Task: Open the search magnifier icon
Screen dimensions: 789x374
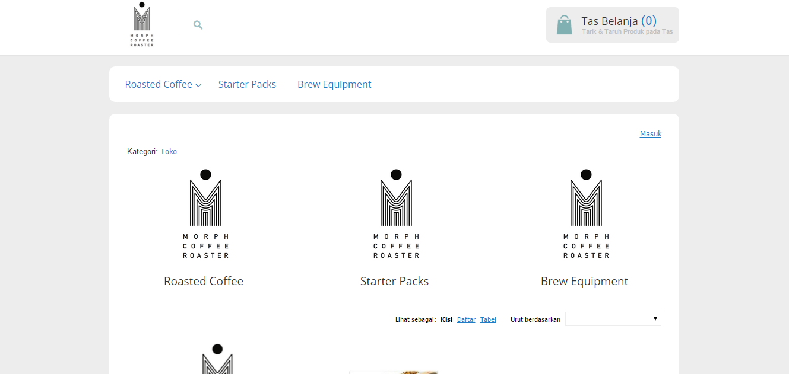Action: [x=198, y=25]
